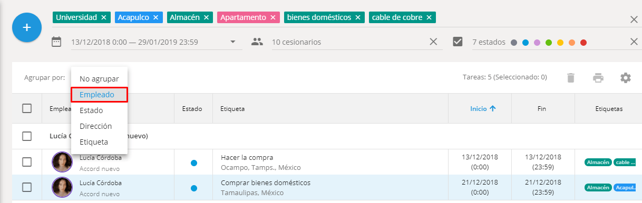This screenshot has width=642, height=203.
Task: Clear the cesionarios filter
Action: [x=433, y=42]
